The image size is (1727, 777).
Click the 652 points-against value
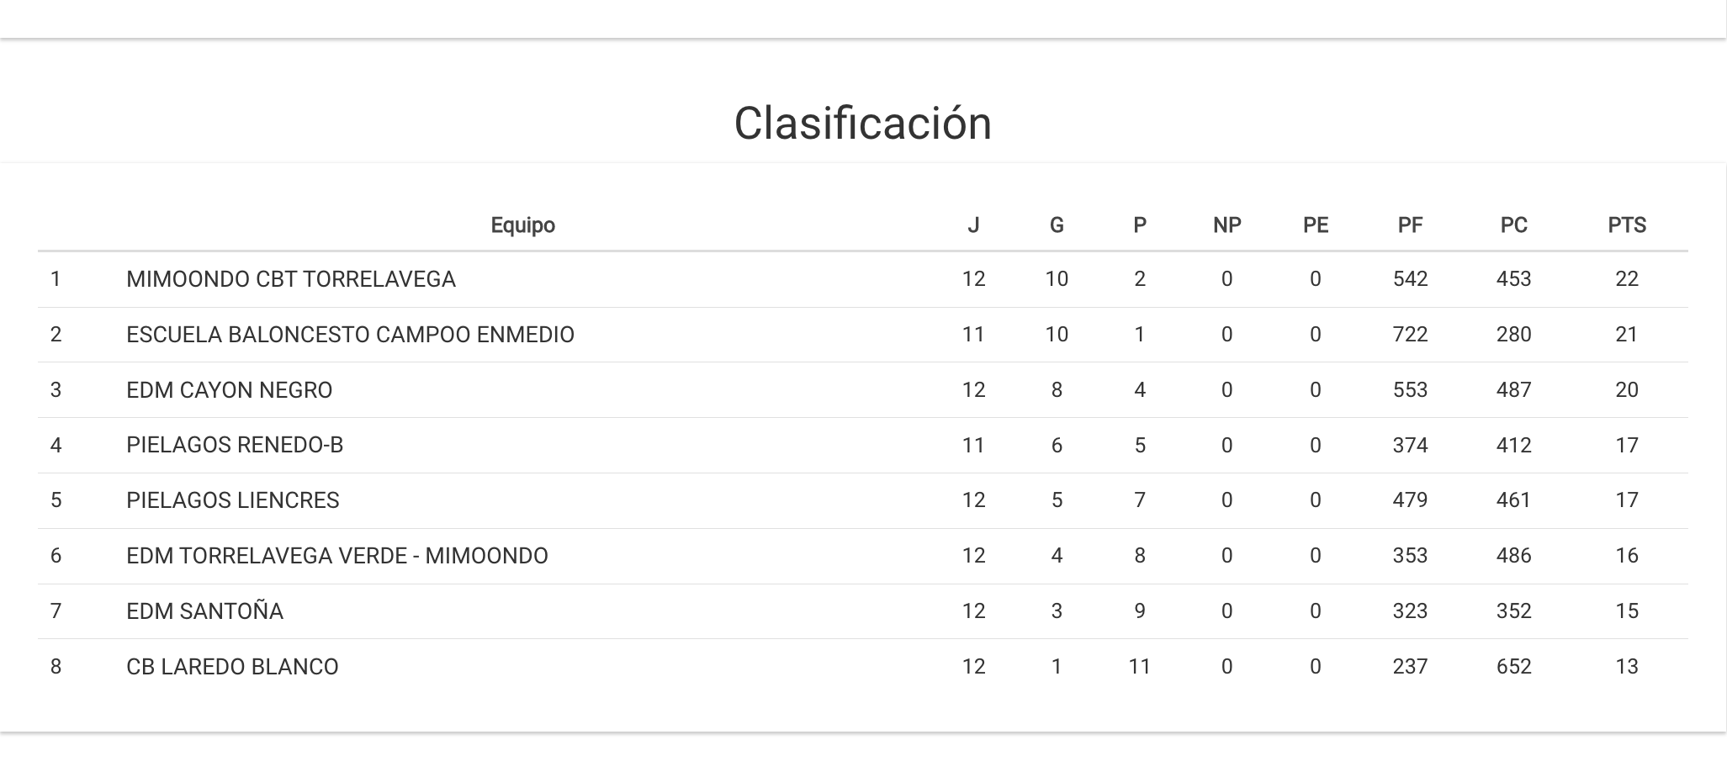[x=1513, y=667]
